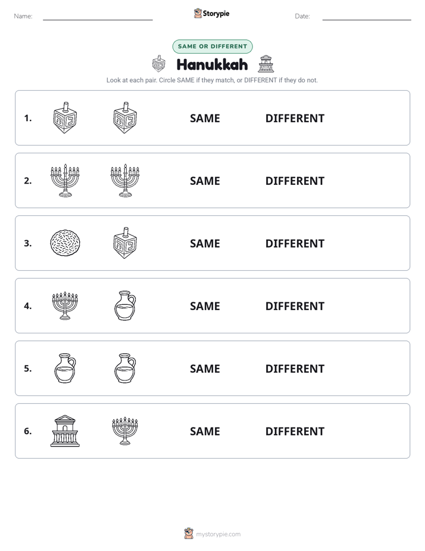The image size is (425, 551).
Task: Mark DIFFERENT for pair 6
Action: pos(295,431)
